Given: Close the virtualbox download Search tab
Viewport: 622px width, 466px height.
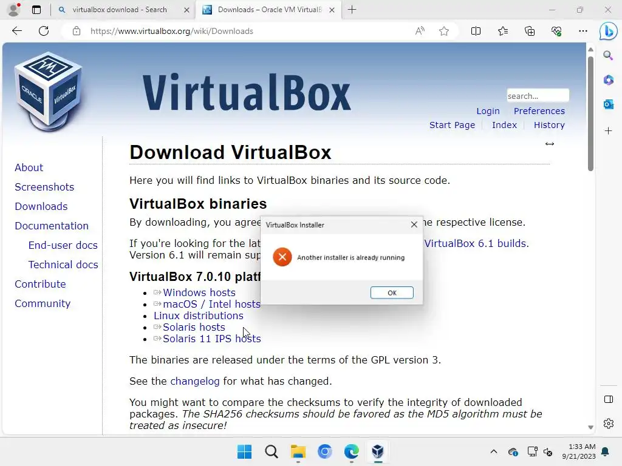Looking at the screenshot, I should [x=186, y=10].
